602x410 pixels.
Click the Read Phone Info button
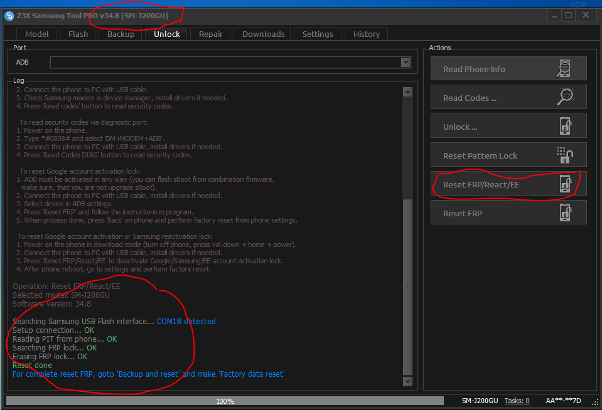coord(508,68)
